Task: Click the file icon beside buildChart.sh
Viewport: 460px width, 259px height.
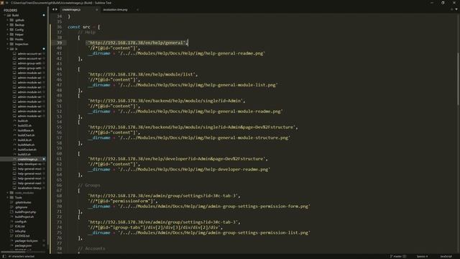Action: (x=14, y=135)
